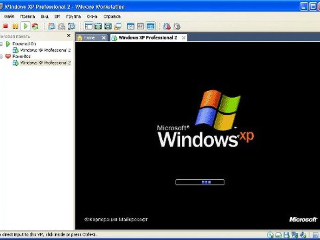Click the floppy drive status bar icon
The image size is (320, 240).
pos(287,235)
